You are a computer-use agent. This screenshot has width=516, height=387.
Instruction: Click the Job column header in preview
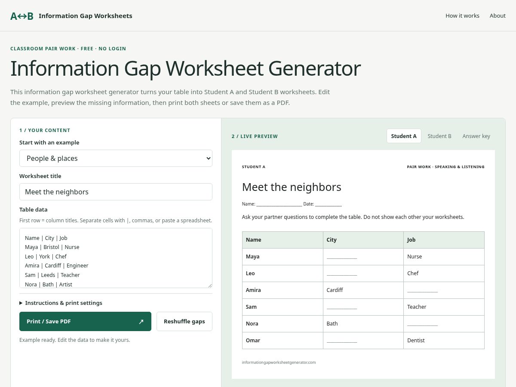444,240
